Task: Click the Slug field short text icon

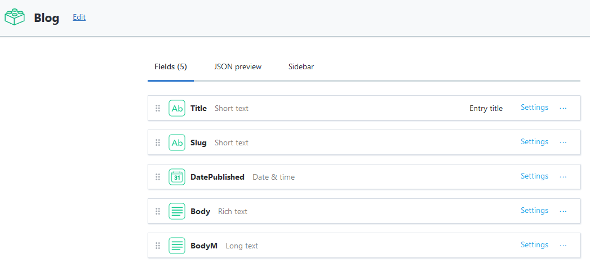Action: 177,143
